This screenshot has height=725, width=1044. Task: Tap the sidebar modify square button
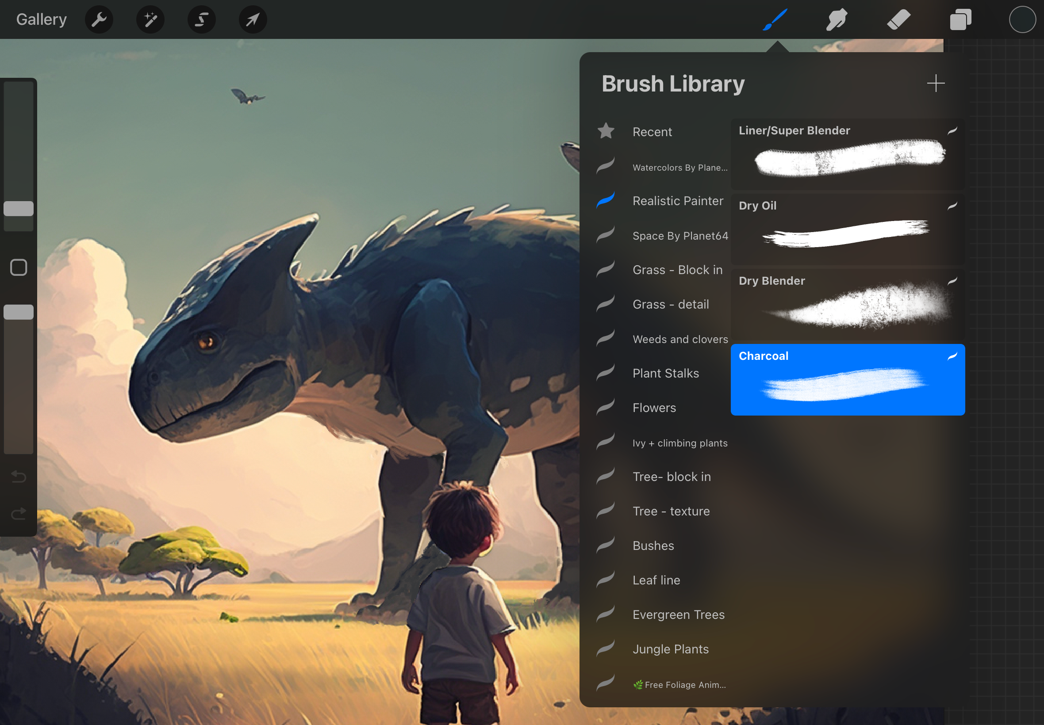pyautogui.click(x=19, y=267)
